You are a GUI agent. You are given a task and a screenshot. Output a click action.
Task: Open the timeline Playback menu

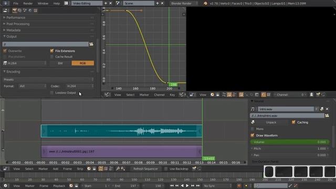[x=59, y=186]
